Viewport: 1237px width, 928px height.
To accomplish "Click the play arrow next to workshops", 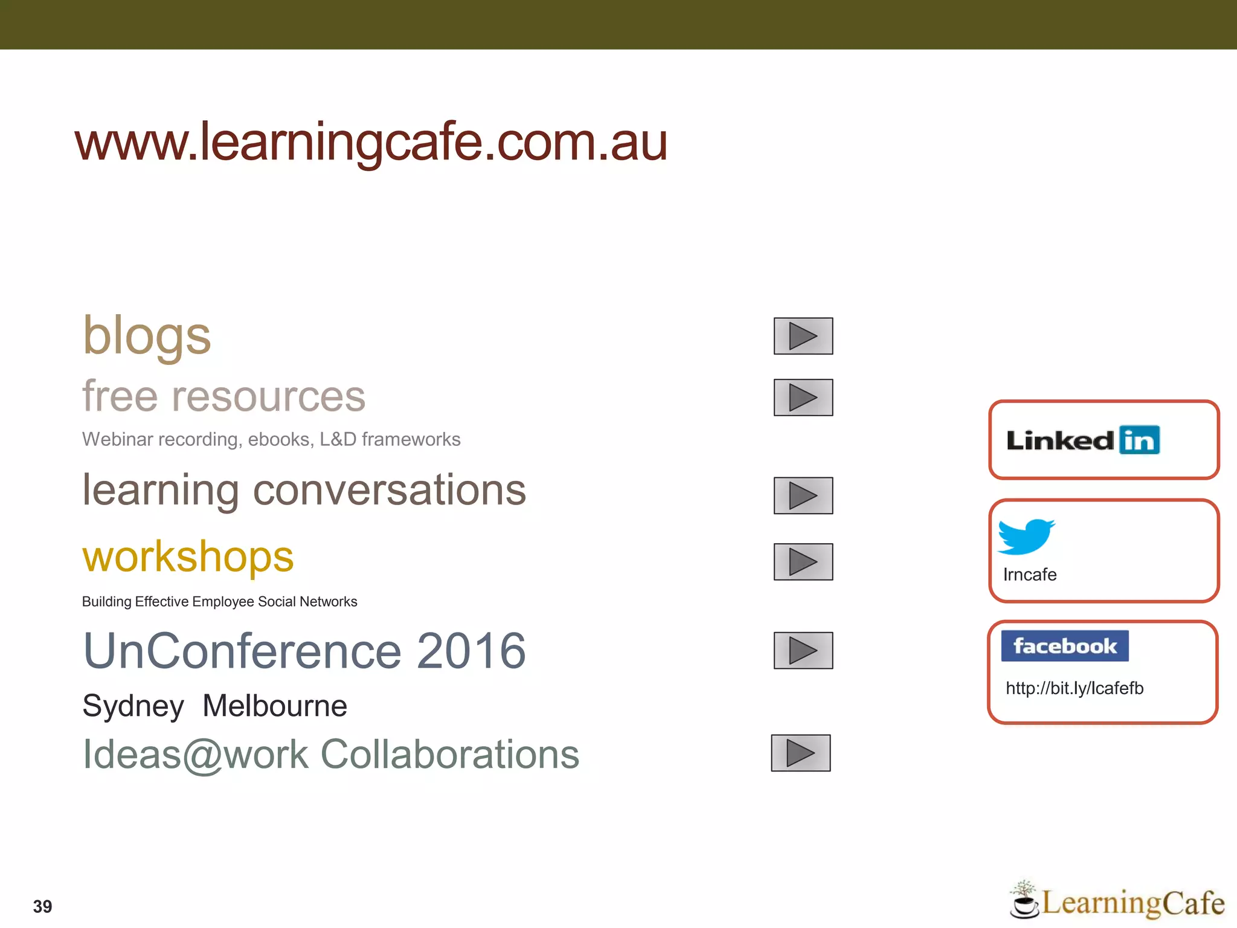I will [803, 562].
